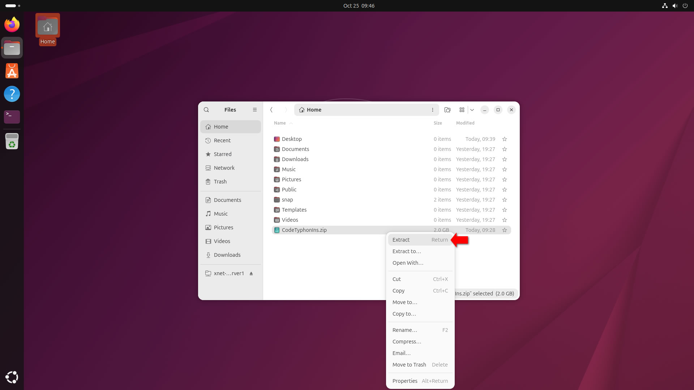Sort by the Name column header

pos(280,123)
